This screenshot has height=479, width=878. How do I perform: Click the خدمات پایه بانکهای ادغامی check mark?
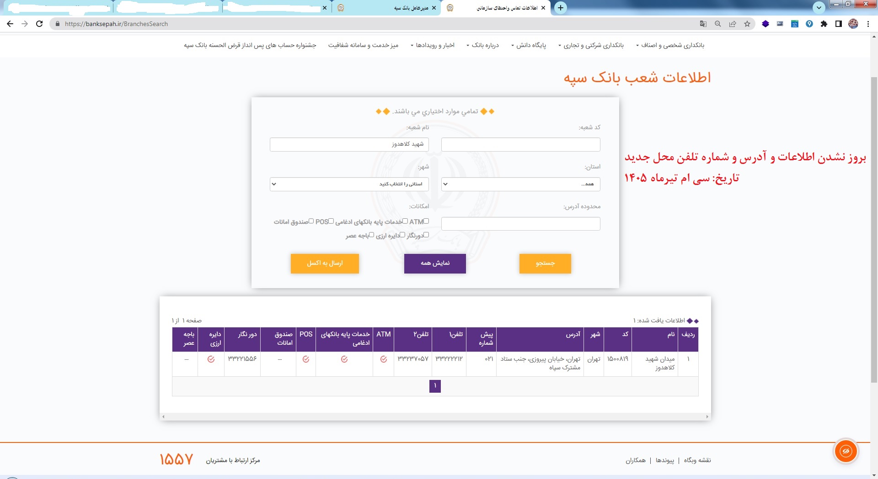344,359
